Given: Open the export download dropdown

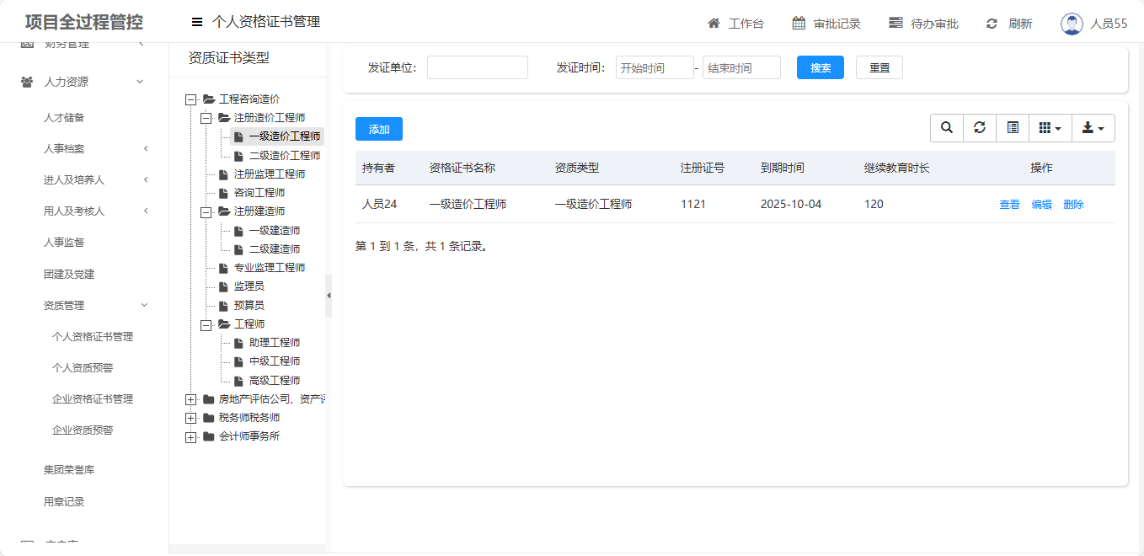Looking at the screenshot, I should (1093, 128).
